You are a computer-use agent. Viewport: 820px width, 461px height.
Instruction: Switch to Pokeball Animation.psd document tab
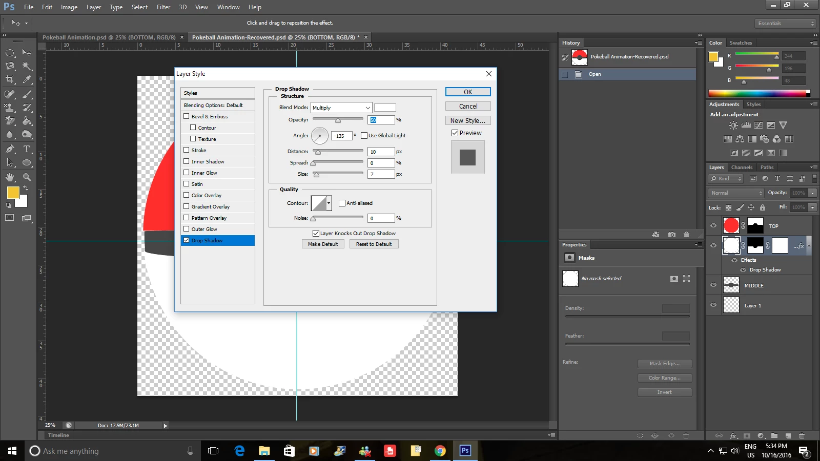pos(109,37)
